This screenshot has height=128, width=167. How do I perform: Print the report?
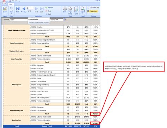click(x=65, y=10)
